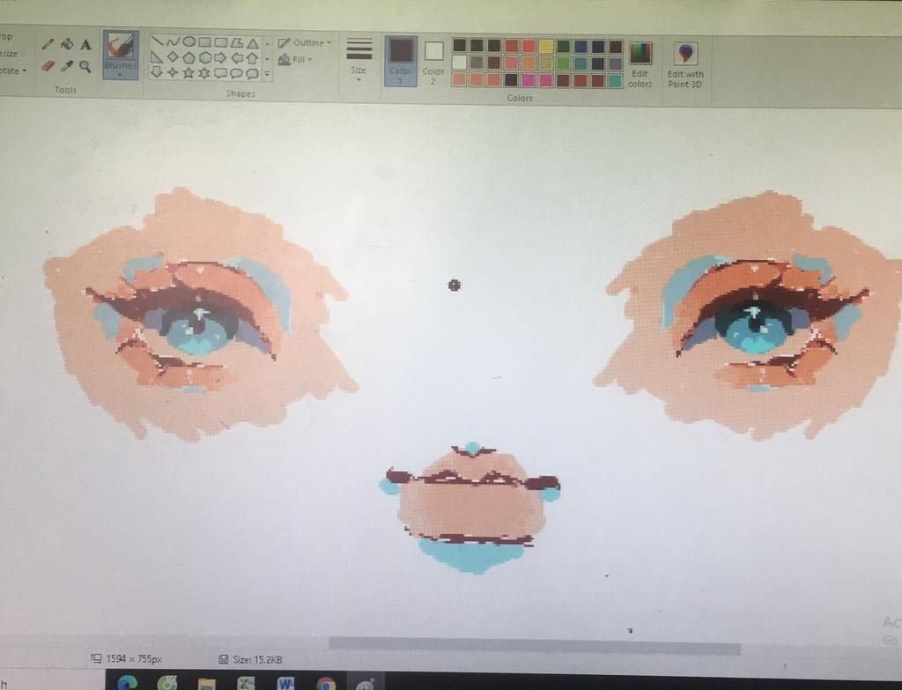Pick the Cloud callout shape
This screenshot has width=902, height=690.
tap(252, 74)
